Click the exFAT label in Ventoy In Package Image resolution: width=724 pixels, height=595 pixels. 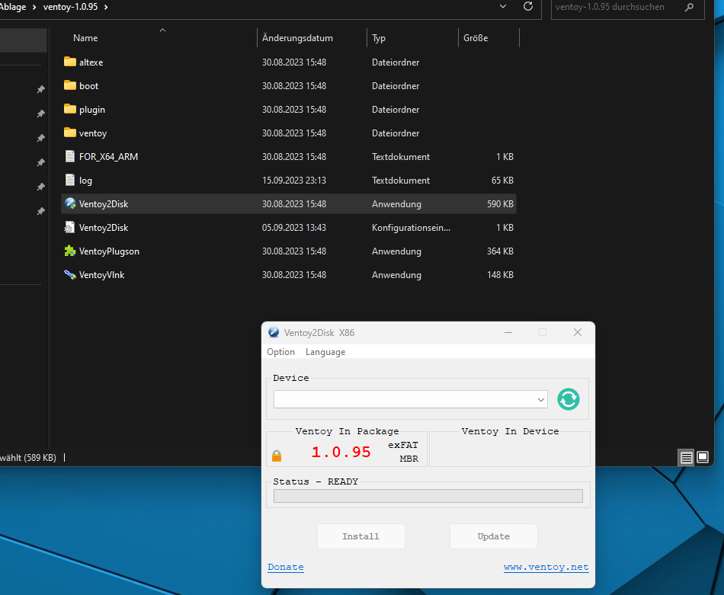point(402,445)
